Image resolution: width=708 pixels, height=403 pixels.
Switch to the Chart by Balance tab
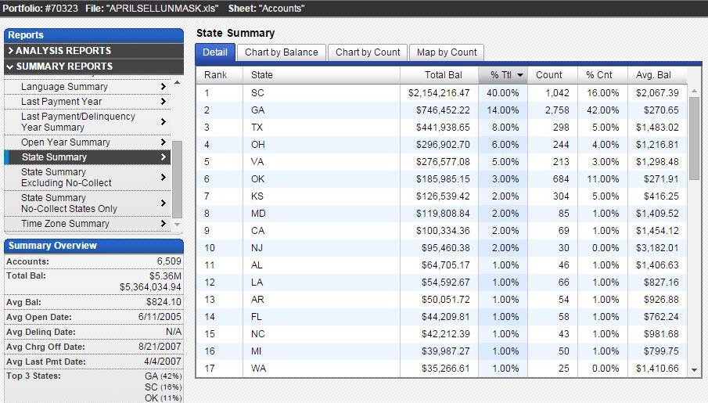click(x=281, y=52)
